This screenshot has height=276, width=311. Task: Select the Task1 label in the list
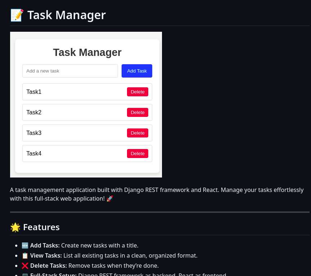click(x=34, y=92)
